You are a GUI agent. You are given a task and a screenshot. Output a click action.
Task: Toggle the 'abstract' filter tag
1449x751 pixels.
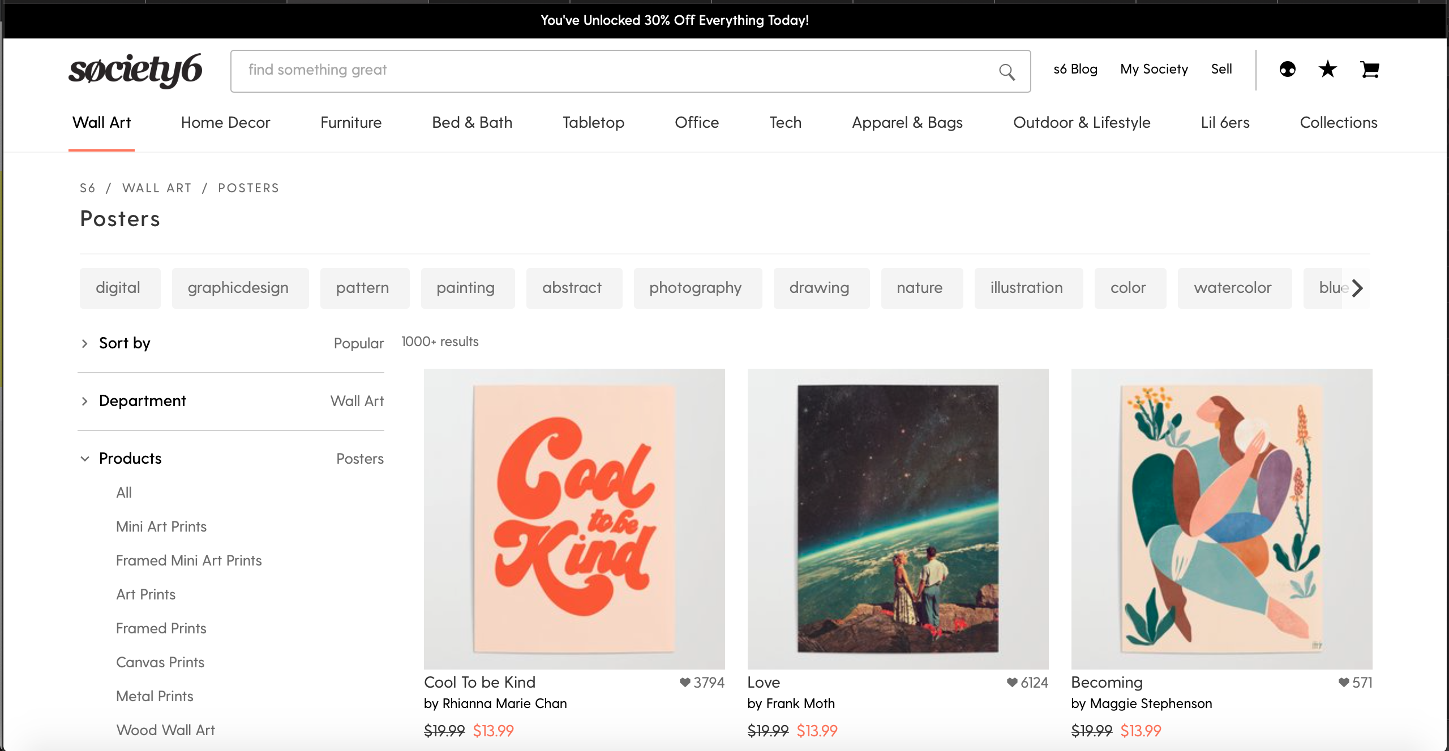pyautogui.click(x=573, y=288)
